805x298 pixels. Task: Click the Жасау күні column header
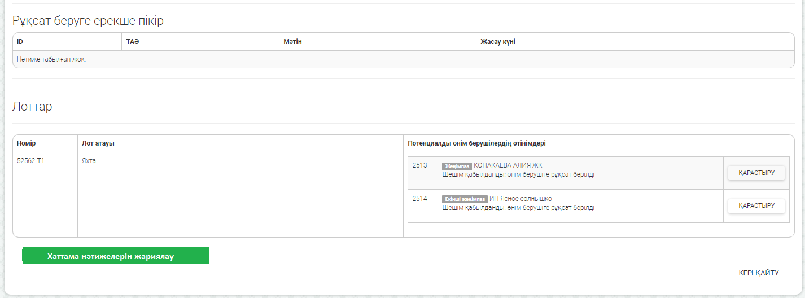tap(497, 42)
